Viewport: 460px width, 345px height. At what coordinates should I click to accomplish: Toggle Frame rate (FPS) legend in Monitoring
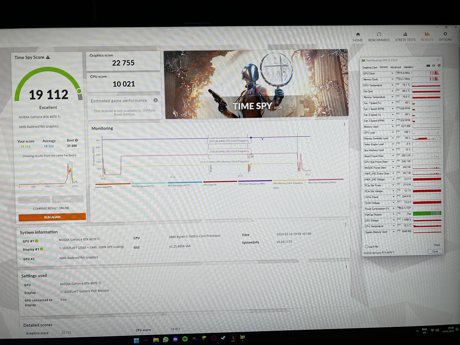(x=113, y=185)
